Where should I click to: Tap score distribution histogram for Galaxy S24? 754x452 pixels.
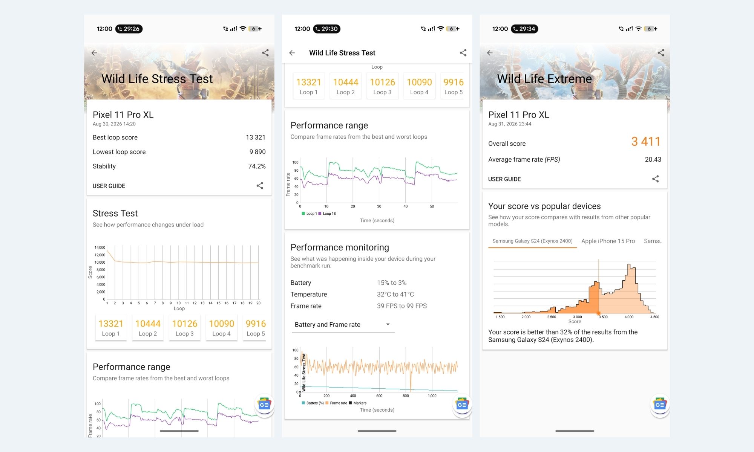coord(575,287)
